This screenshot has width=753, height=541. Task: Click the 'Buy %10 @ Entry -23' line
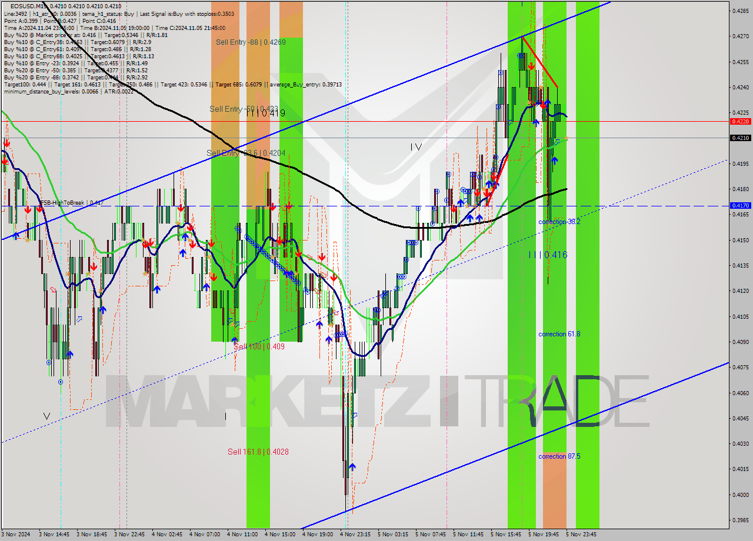[x=75, y=63]
